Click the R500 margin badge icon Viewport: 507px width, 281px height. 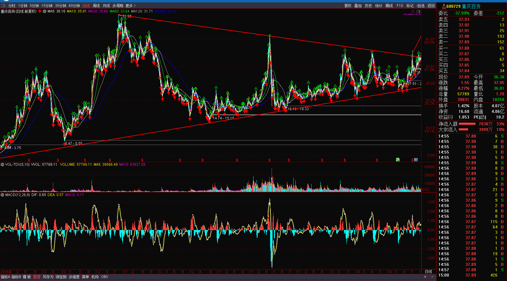pos(443,7)
